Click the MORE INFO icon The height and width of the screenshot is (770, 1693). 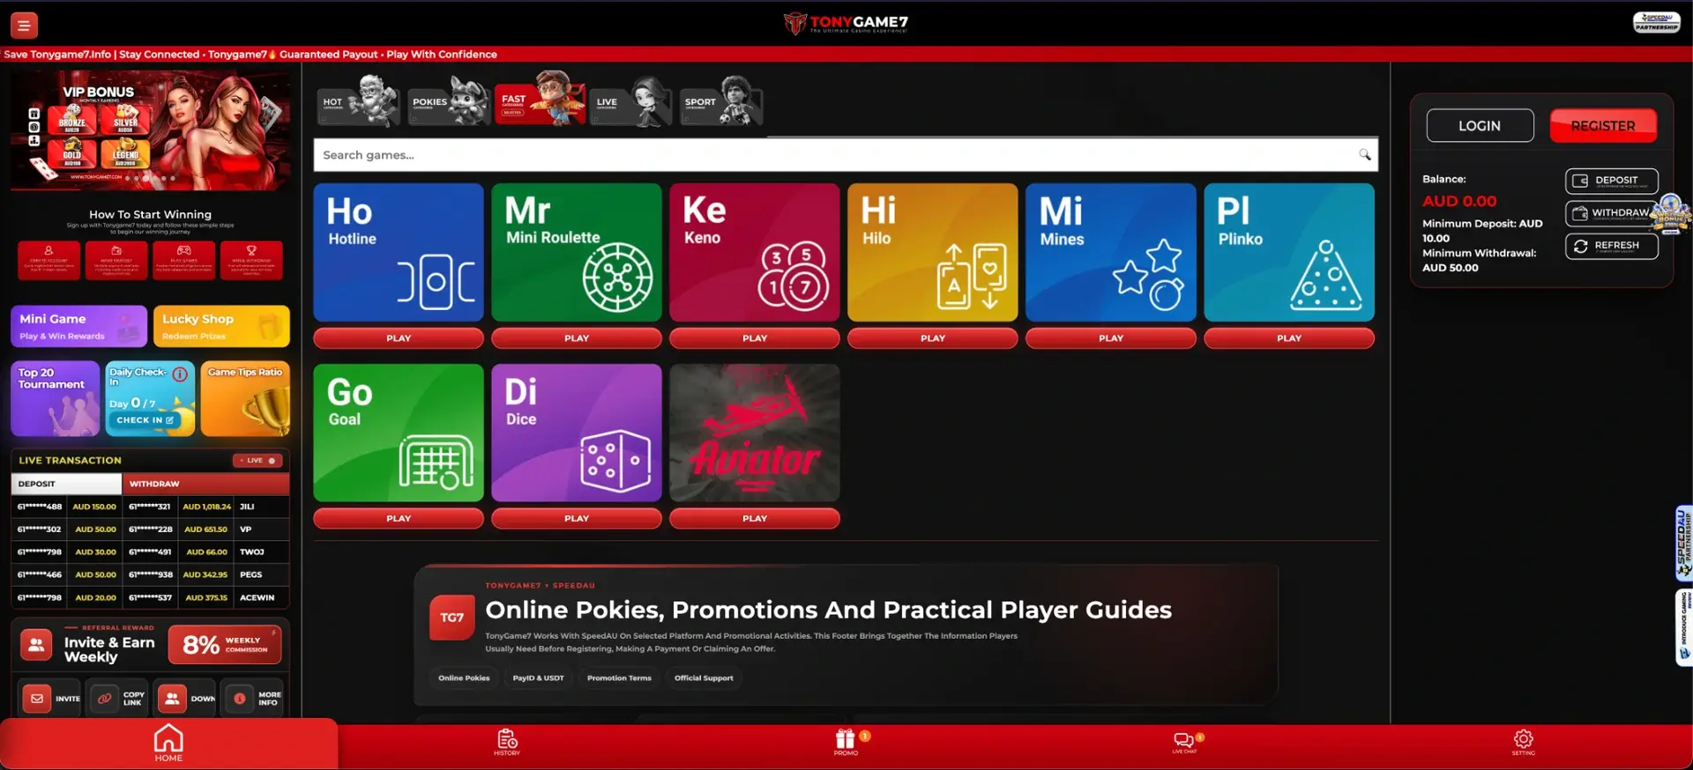coord(239,699)
